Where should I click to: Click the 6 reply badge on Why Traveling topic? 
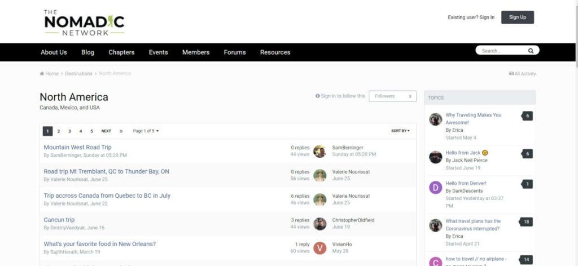point(527,116)
